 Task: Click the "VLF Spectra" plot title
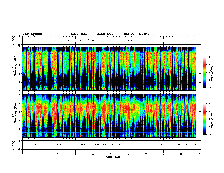pyautogui.click(x=32, y=34)
